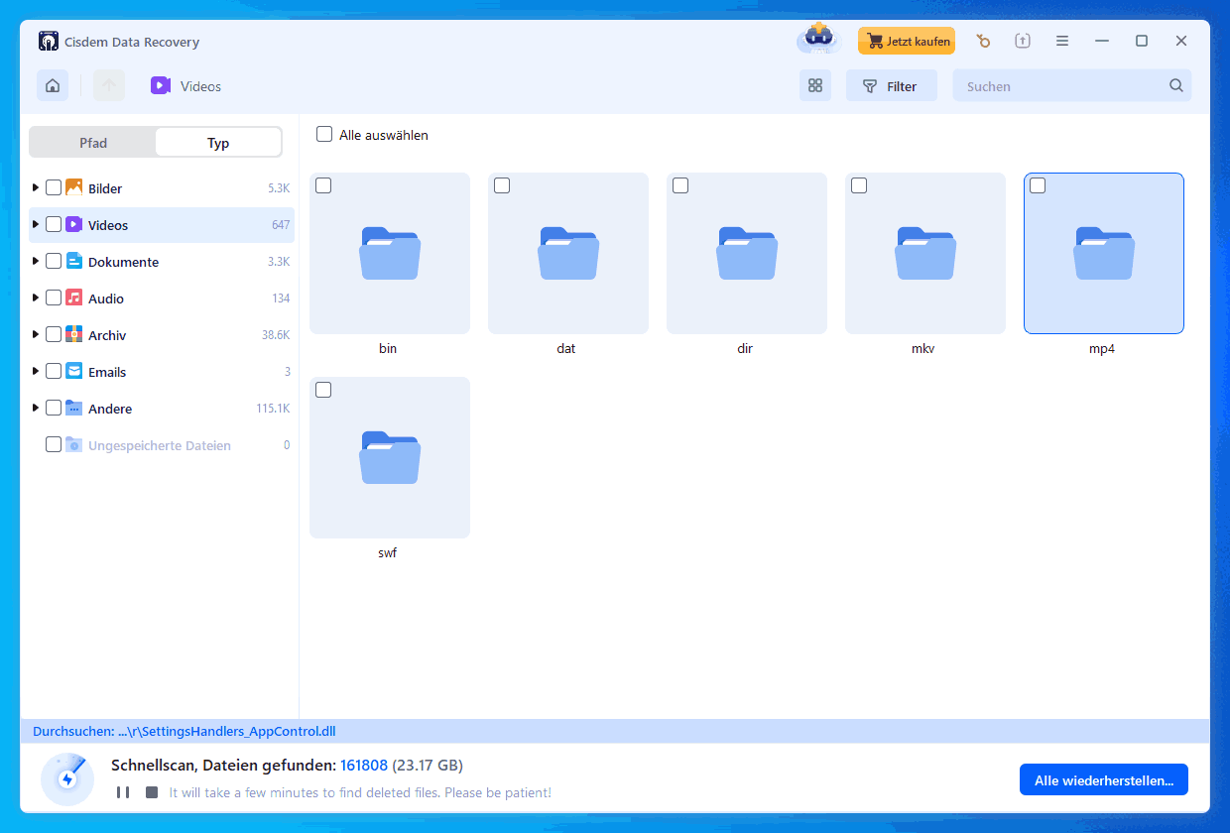Switch to the Pfad tab
The image size is (1230, 833).
coord(93,142)
